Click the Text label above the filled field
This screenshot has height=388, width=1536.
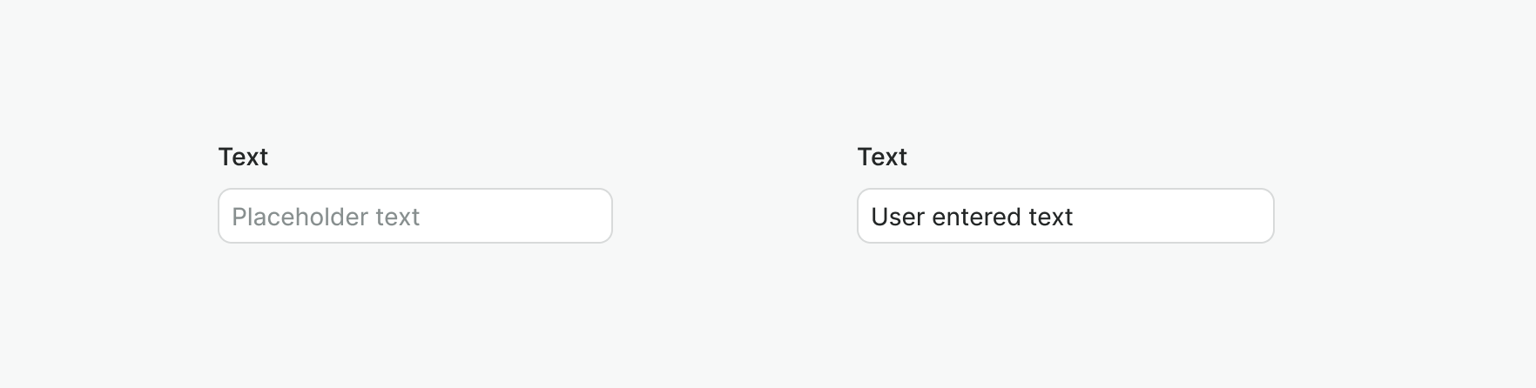(x=882, y=157)
